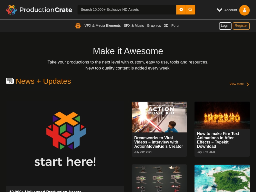Click the Account label text

click(230, 10)
